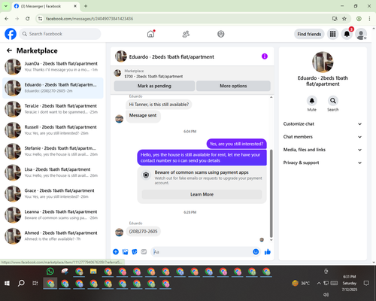Open Task View on taskbar

point(35,284)
